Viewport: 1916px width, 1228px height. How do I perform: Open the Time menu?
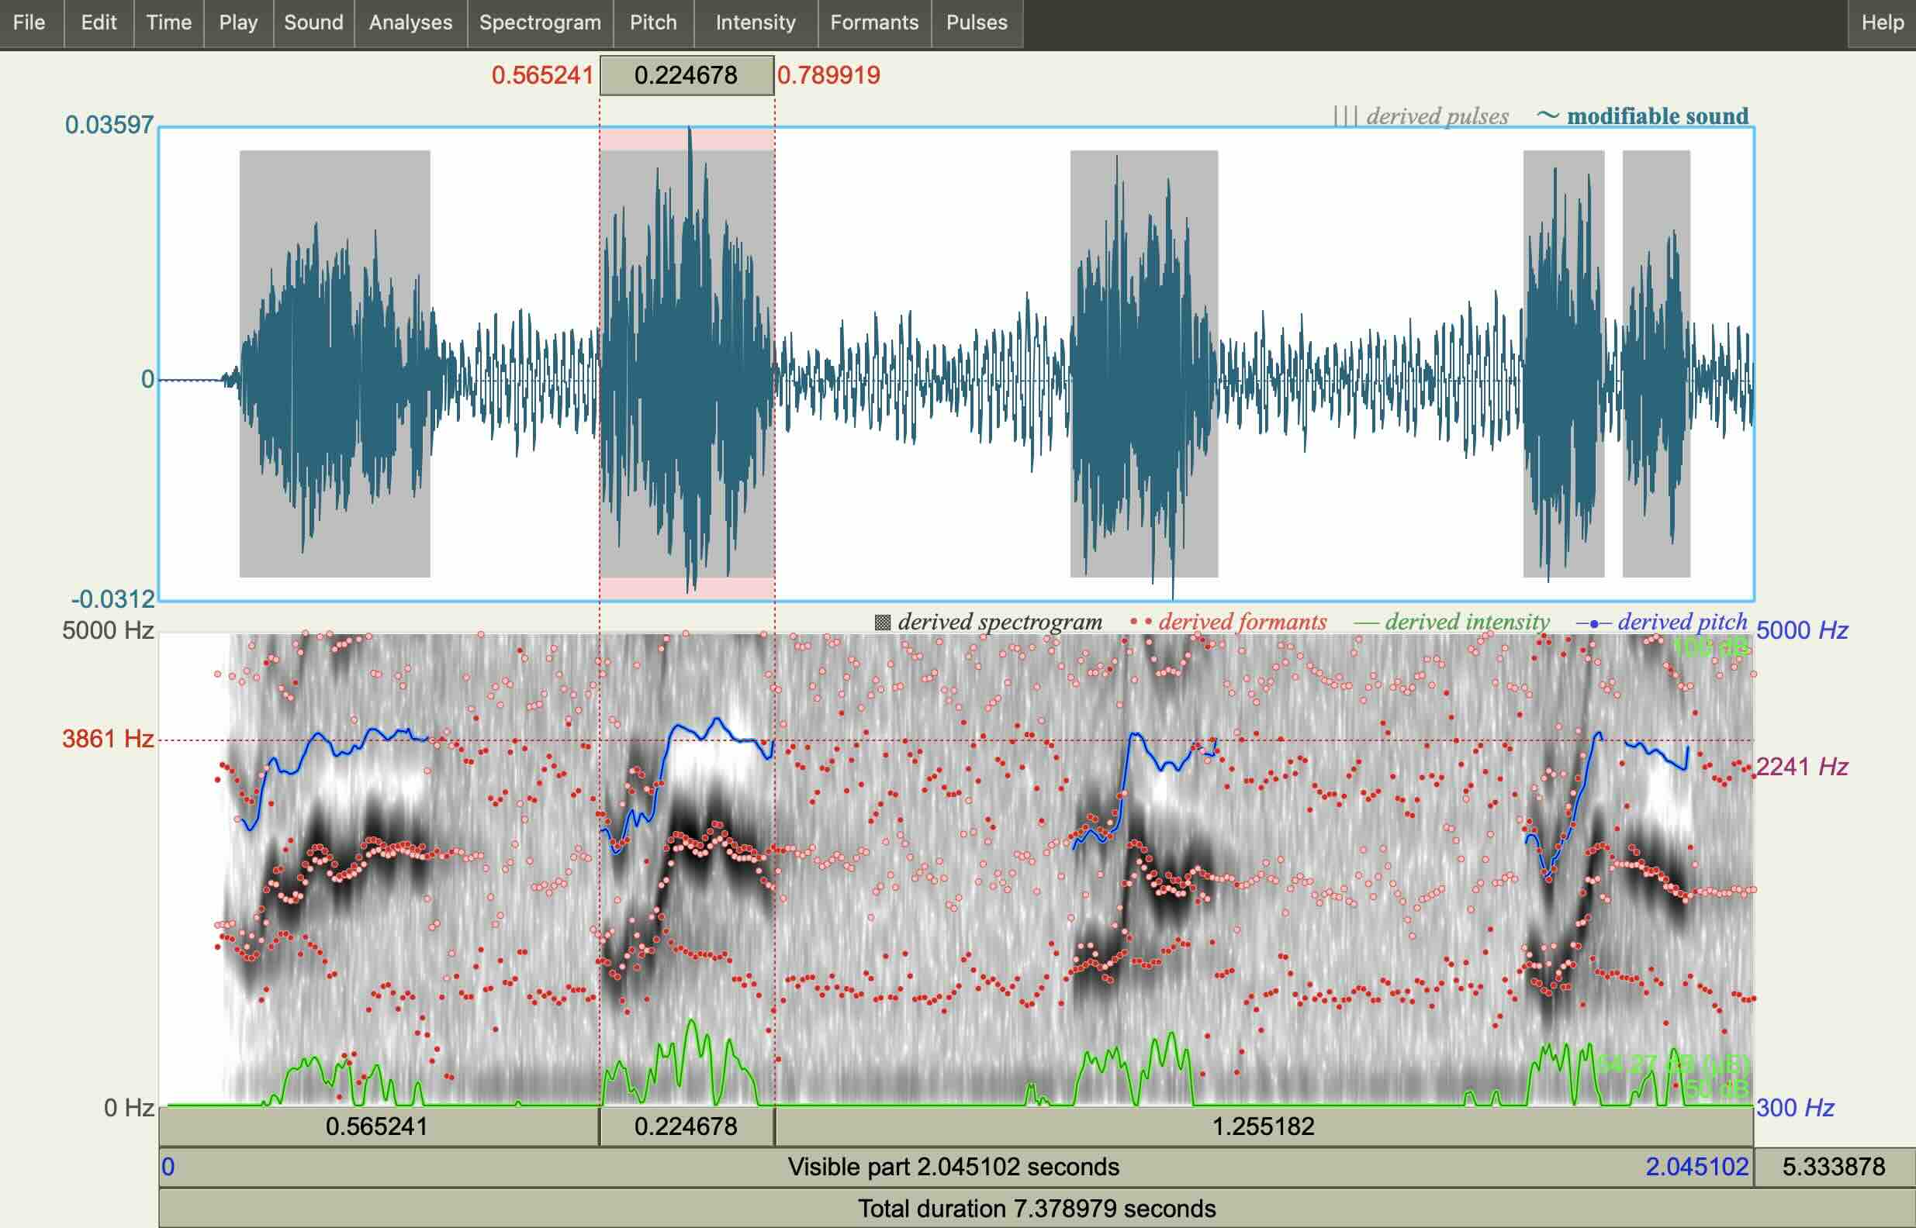point(168,23)
